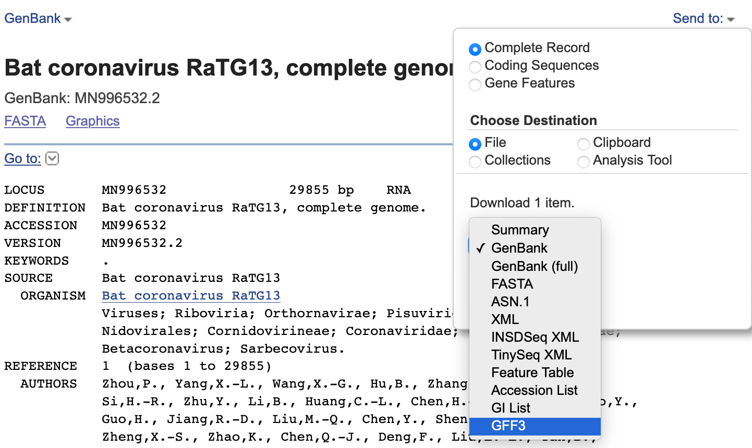Click the KEYWORDS field label
This screenshot has height=448, width=752.
(37, 260)
